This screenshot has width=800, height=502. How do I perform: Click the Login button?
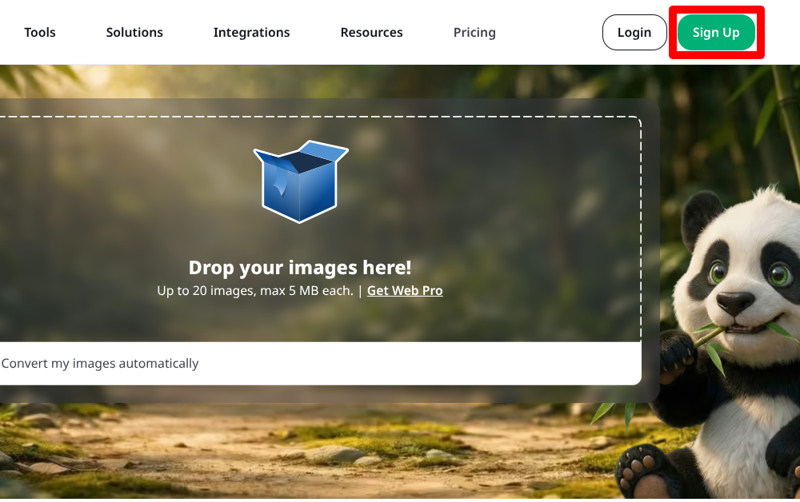click(x=634, y=32)
